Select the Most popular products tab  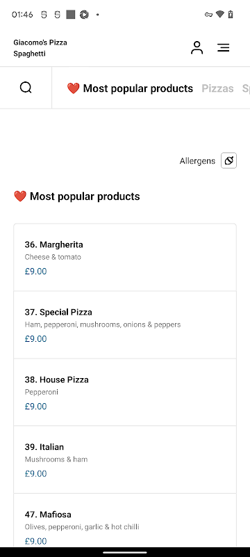point(130,88)
